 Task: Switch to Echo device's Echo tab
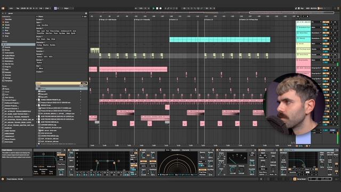tap(168, 150)
